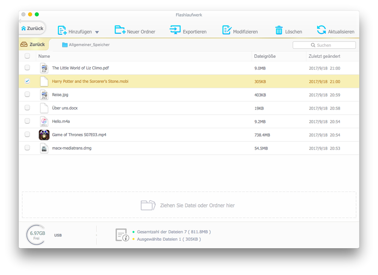
Task: Click the Modifizieren edit icon
Action: tap(227, 30)
